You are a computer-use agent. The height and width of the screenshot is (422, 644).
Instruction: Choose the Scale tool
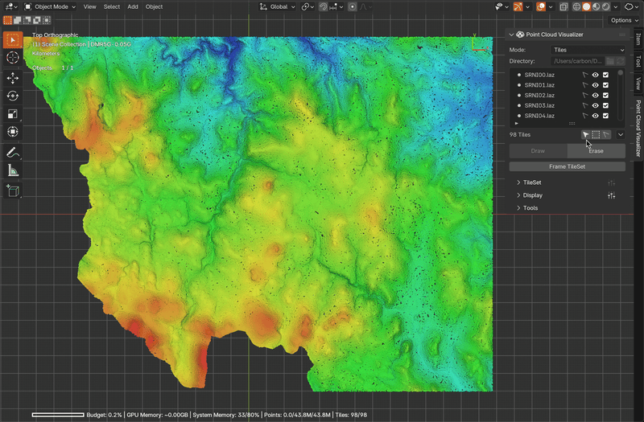click(13, 113)
